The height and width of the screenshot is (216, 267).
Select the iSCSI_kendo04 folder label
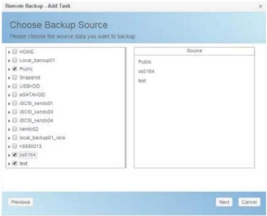[36, 120]
